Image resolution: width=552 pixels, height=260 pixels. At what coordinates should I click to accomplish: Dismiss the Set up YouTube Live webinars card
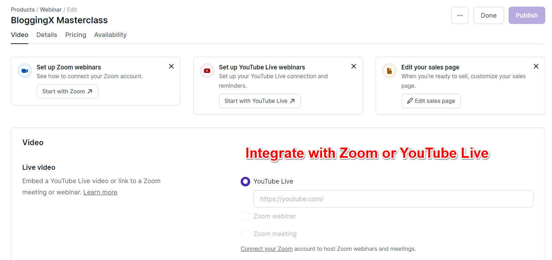(x=353, y=66)
